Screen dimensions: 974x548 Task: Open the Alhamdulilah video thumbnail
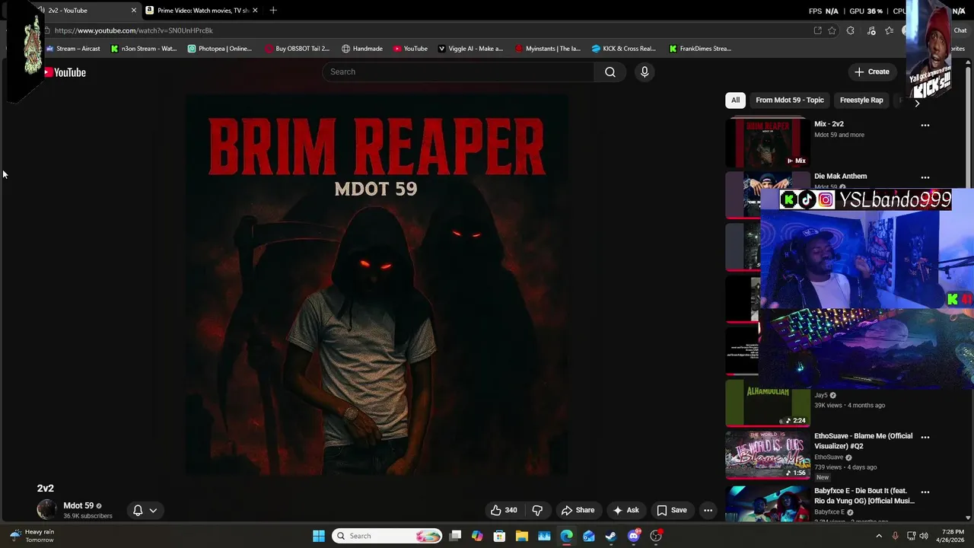click(767, 403)
